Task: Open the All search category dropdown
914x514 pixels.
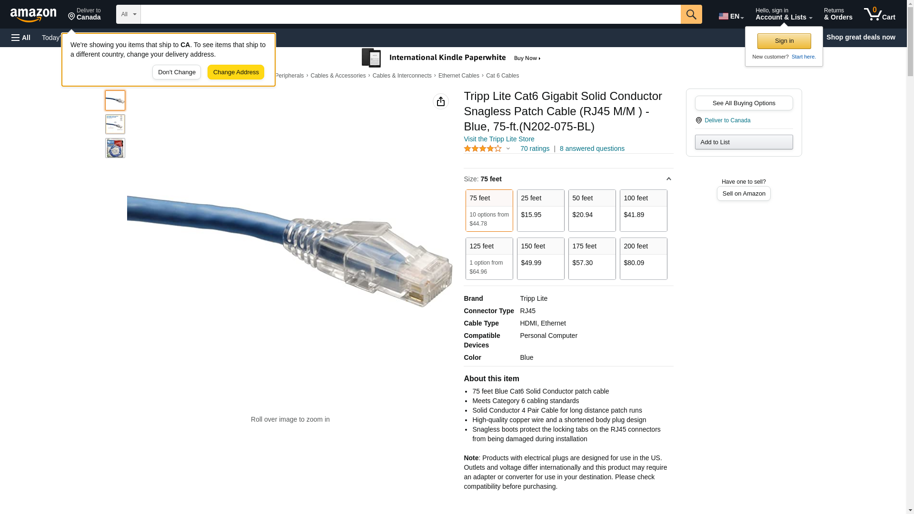Action: pyautogui.click(x=129, y=14)
